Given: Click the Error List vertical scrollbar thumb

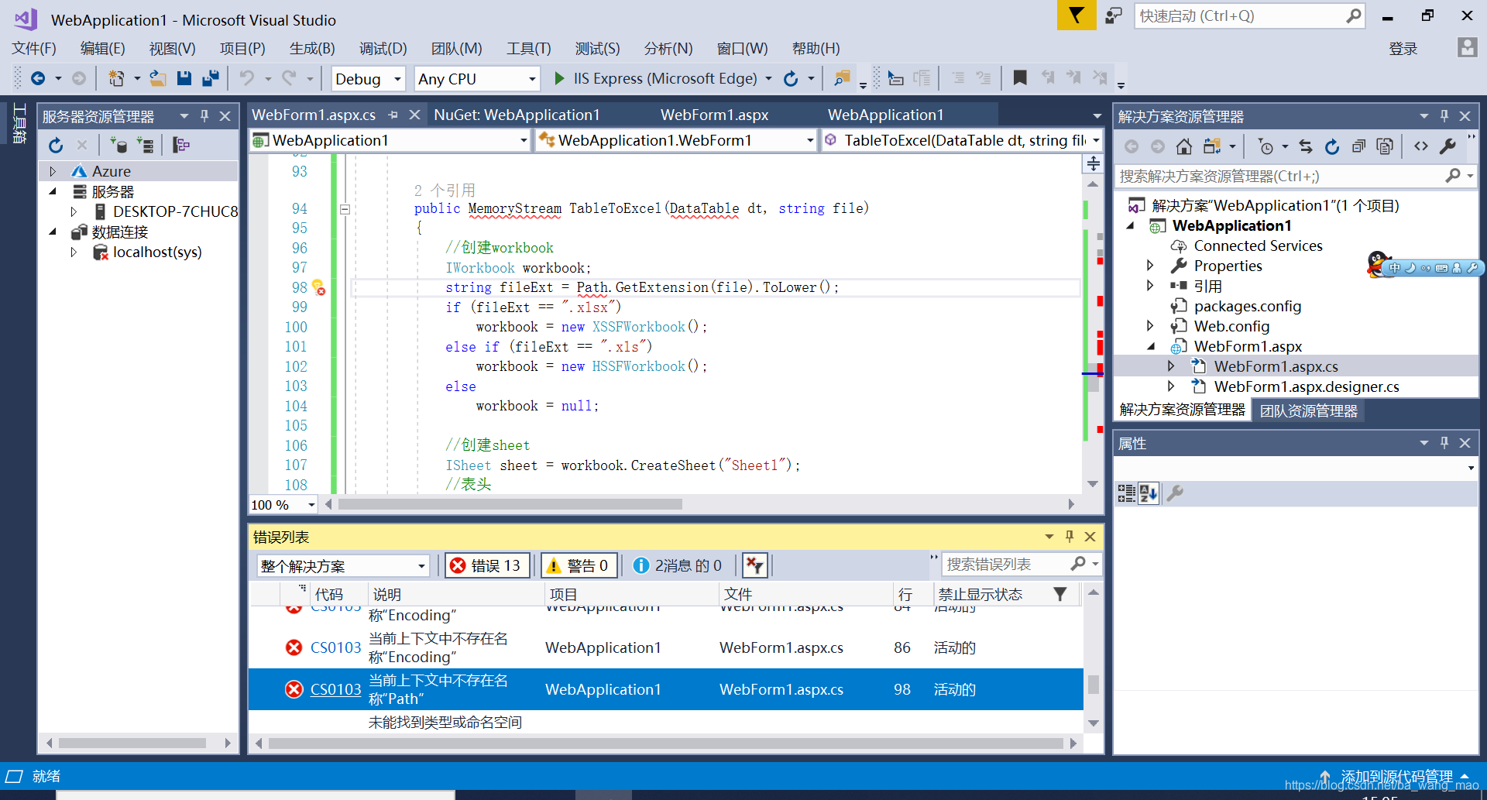Looking at the screenshot, I should pyautogui.click(x=1093, y=684).
